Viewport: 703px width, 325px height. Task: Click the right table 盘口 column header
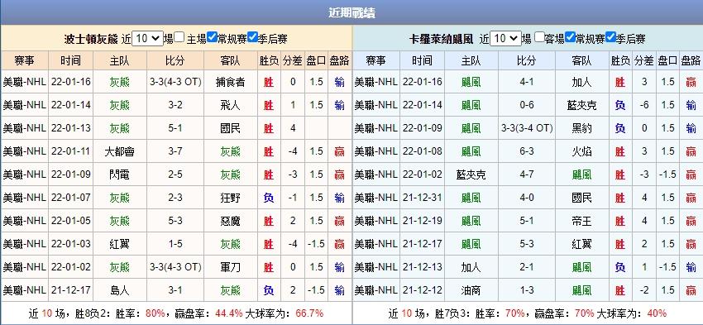click(x=667, y=60)
